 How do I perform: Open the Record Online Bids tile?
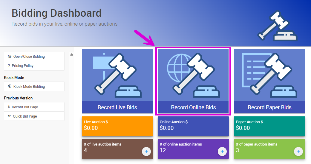(193, 81)
